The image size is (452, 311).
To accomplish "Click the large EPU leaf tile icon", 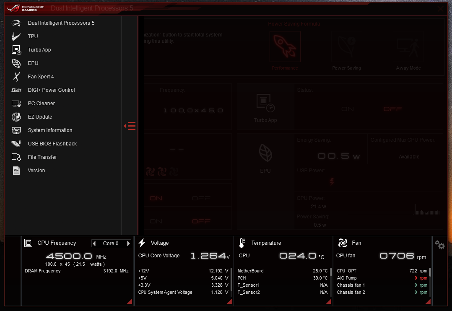I will click(x=265, y=153).
